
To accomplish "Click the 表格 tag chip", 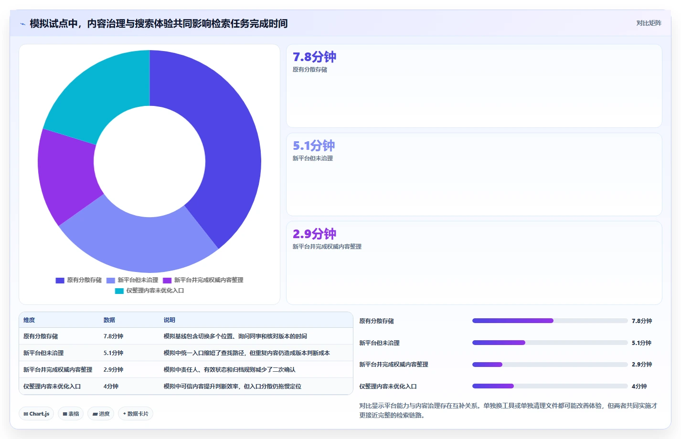I will pos(71,414).
